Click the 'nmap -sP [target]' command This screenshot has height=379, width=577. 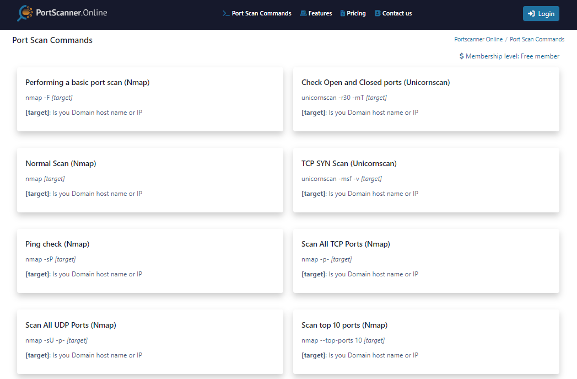(x=50, y=259)
